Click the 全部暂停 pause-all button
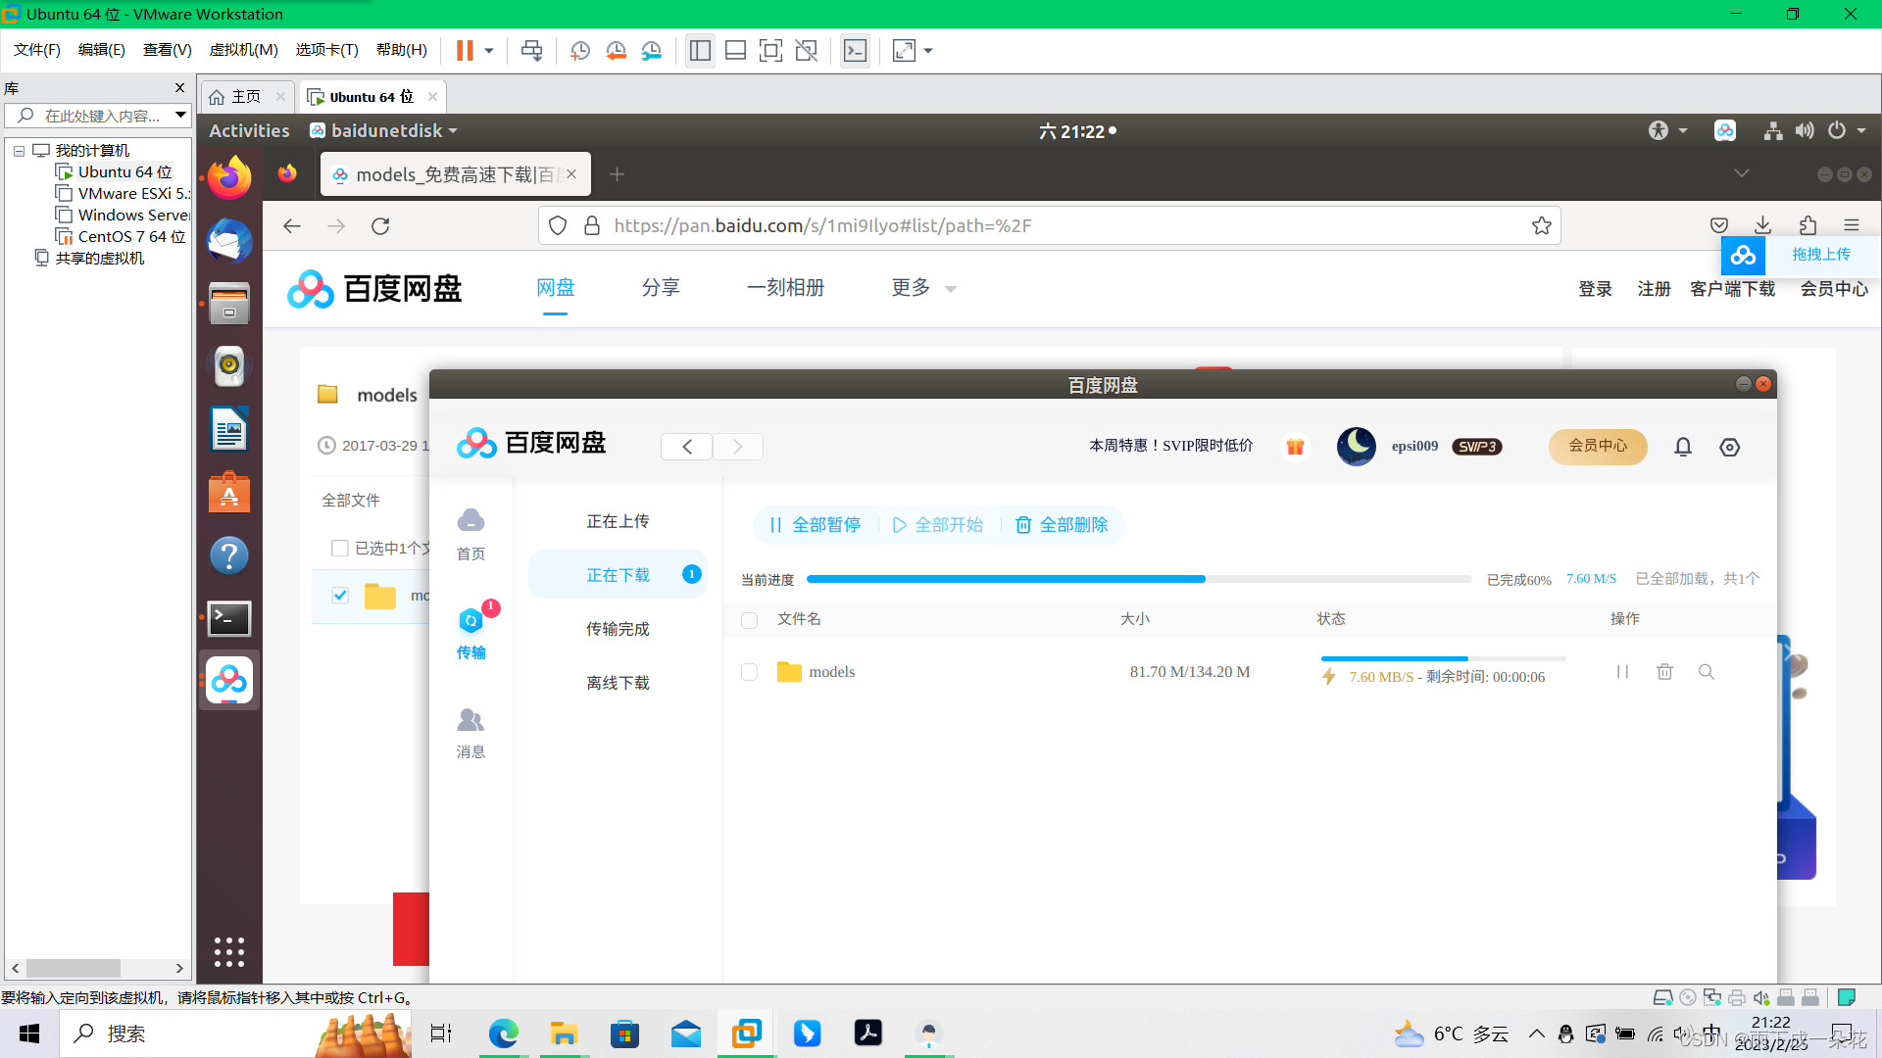This screenshot has height=1058, width=1882. [815, 525]
